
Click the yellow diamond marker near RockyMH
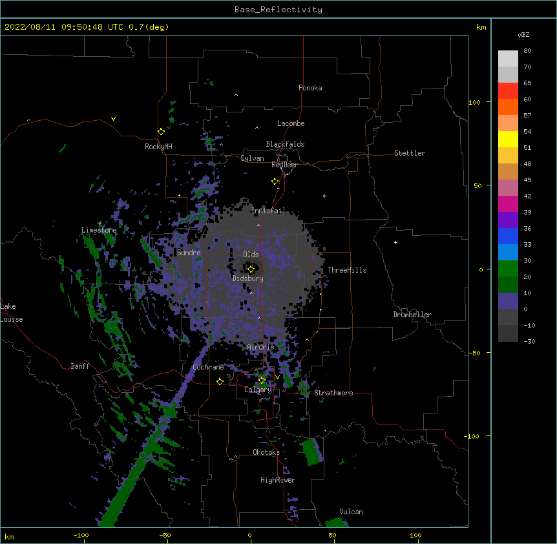pyautogui.click(x=161, y=132)
